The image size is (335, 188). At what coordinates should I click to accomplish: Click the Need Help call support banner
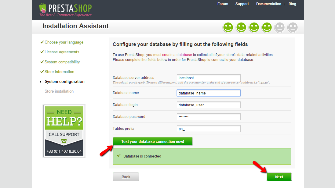click(64, 131)
